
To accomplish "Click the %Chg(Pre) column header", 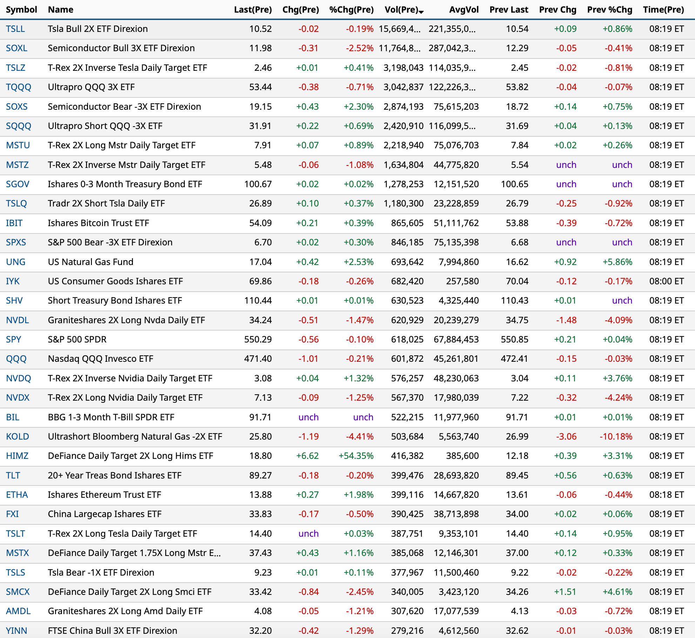I will pos(351,10).
